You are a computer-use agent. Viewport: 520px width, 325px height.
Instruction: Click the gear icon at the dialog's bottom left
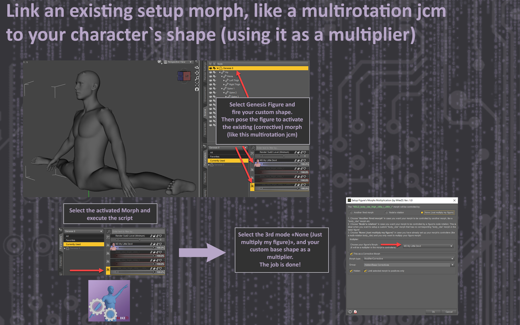pos(350,312)
